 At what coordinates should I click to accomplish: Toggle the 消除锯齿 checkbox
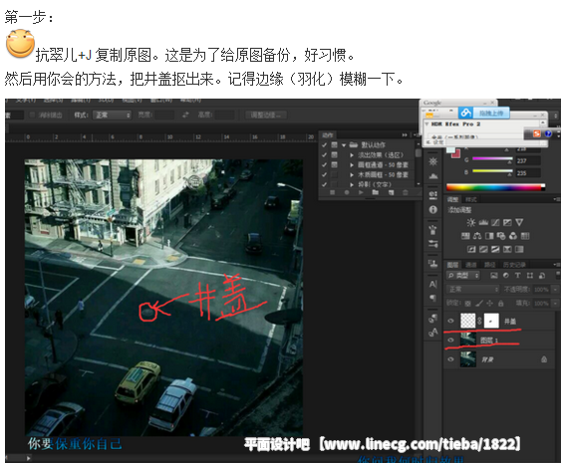point(33,115)
